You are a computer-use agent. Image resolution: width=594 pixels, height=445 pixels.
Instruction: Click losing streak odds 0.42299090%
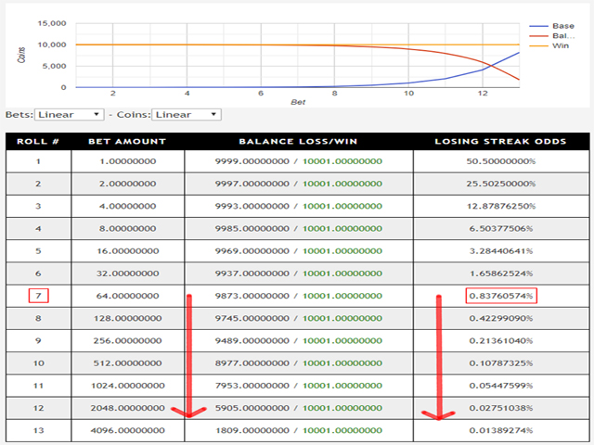(x=501, y=318)
